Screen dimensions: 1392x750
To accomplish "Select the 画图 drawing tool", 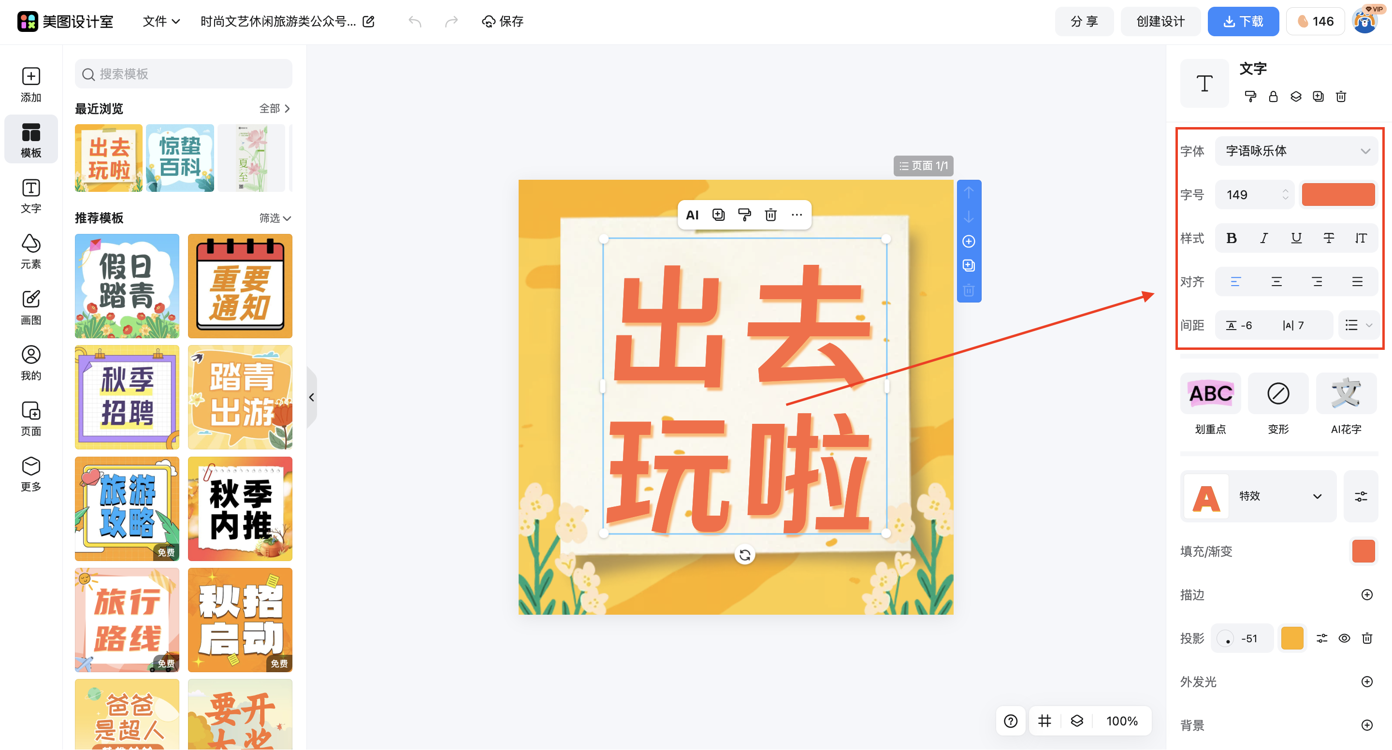I will [31, 306].
